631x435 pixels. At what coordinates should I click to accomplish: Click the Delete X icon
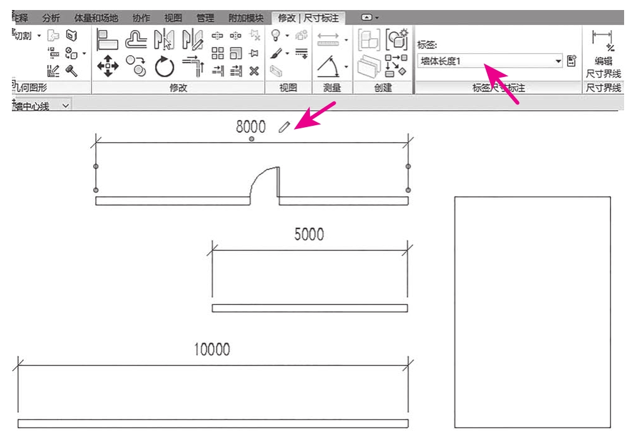tap(254, 71)
